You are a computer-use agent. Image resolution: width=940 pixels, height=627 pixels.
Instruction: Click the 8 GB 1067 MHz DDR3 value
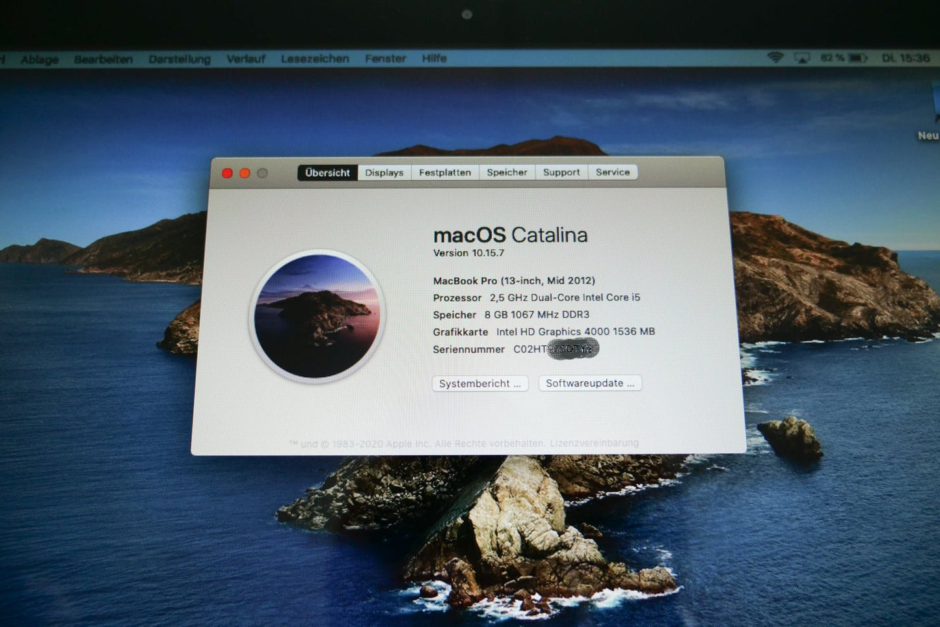point(537,314)
